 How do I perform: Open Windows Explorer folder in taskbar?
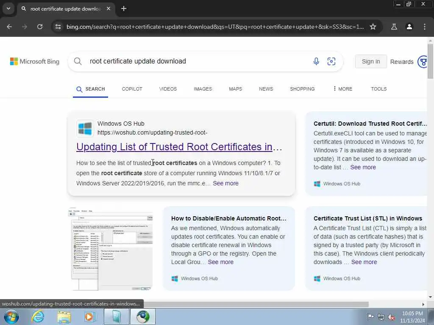point(64,317)
